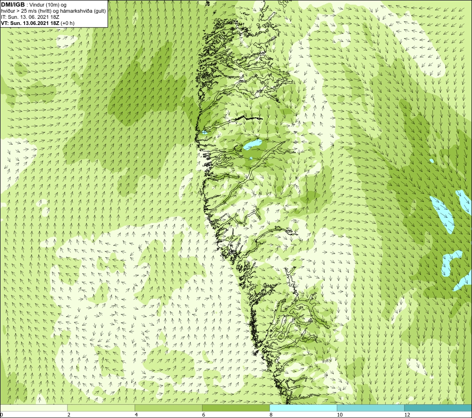Click the "IT: Sun. 13. 06. 2021 18Z" line
The image size is (472, 418).
30,17
